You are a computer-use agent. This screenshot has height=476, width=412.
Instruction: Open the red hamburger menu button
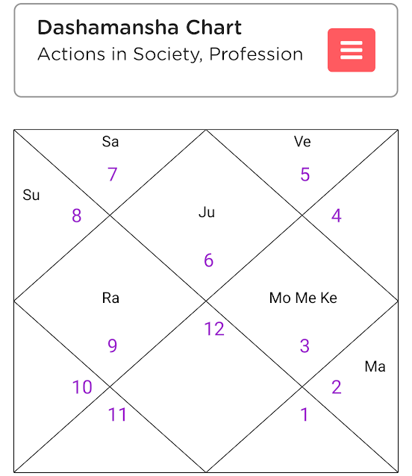tap(352, 50)
